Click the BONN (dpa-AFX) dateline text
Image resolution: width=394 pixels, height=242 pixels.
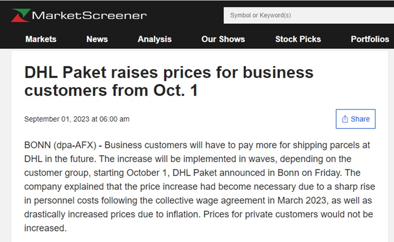(60, 145)
